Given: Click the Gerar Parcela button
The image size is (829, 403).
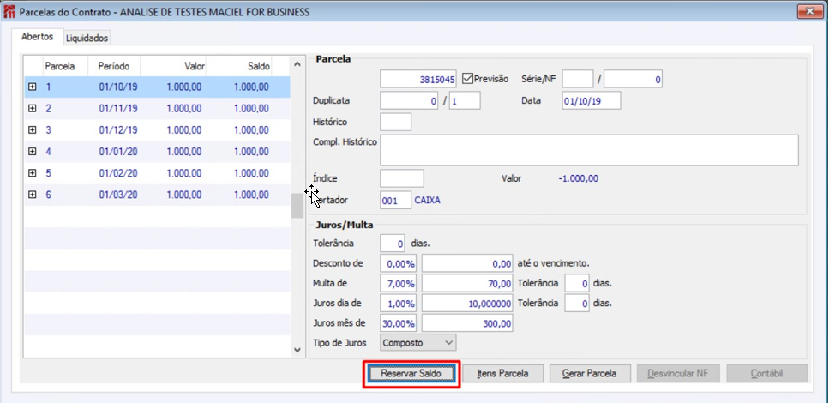Looking at the screenshot, I should tap(590, 373).
